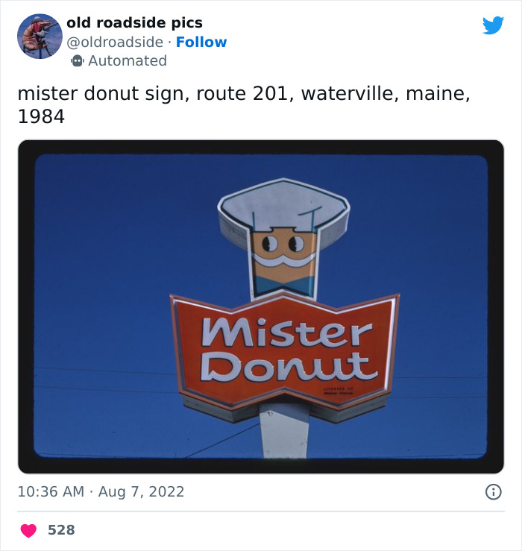
Task: Follow the @oldroadside account
Action: tap(201, 42)
